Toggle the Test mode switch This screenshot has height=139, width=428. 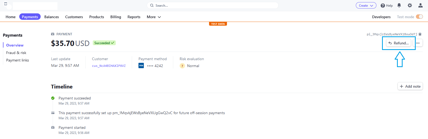(419, 17)
